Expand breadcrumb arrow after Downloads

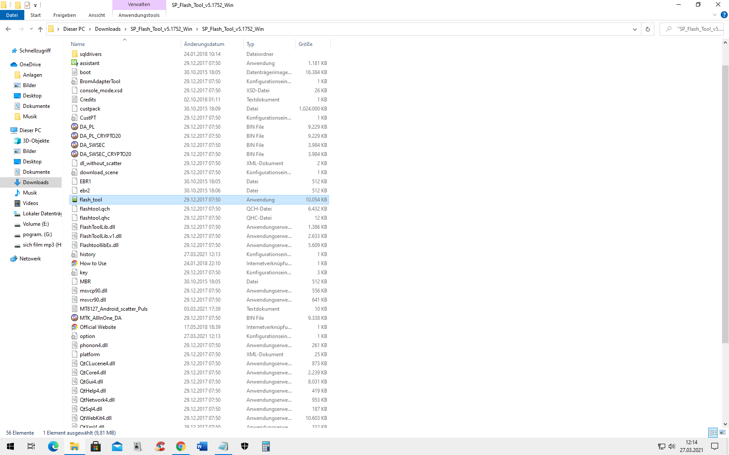pos(126,29)
